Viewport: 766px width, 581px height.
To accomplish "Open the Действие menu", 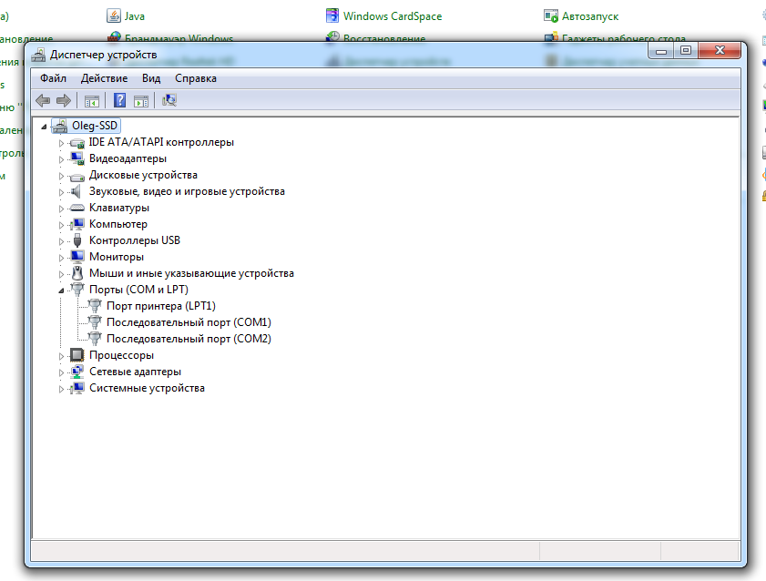I will [x=104, y=78].
